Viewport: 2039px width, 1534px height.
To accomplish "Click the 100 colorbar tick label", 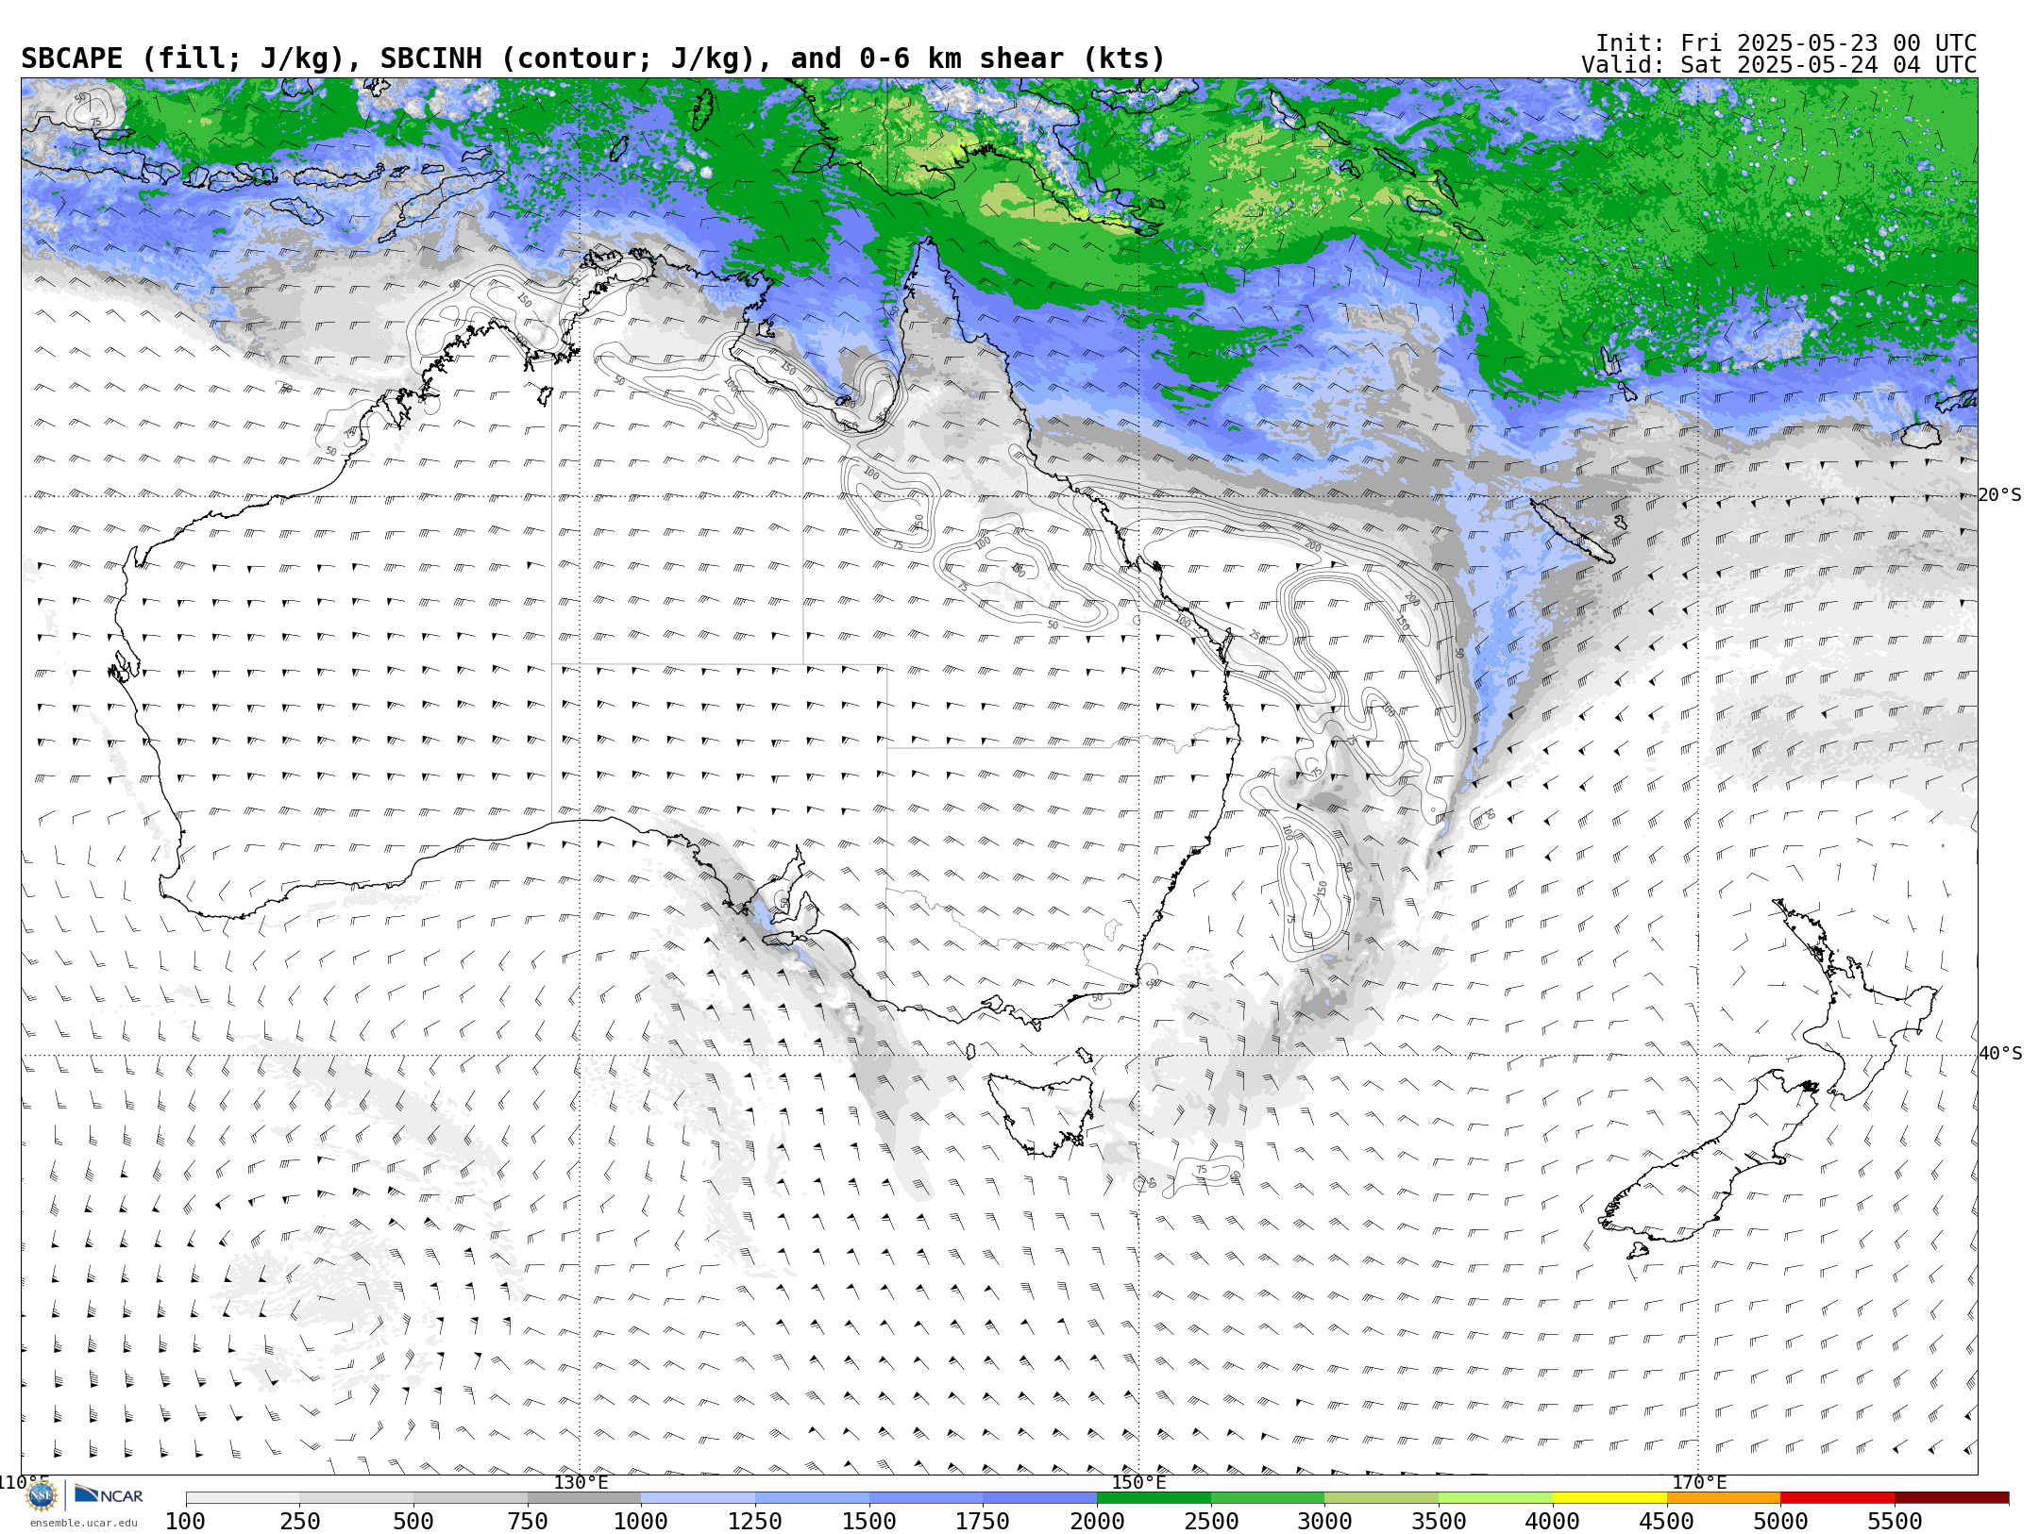I will [185, 1522].
